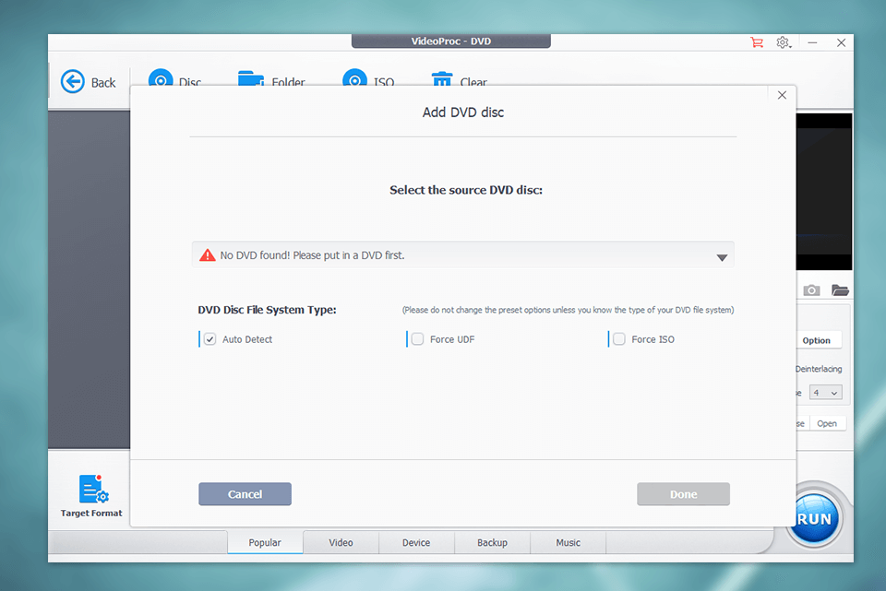Click the Target Format icon
Viewport: 886px width, 591px height.
(92, 490)
